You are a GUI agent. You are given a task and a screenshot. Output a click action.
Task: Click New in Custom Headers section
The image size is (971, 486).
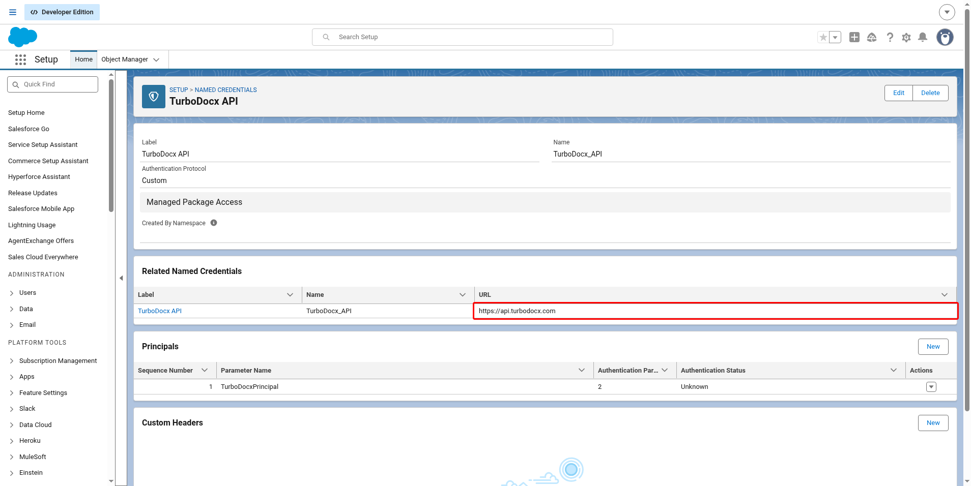pyautogui.click(x=933, y=423)
